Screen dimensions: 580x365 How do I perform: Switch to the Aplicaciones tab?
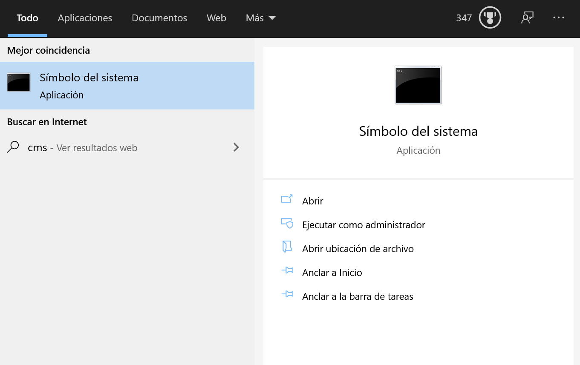85,18
